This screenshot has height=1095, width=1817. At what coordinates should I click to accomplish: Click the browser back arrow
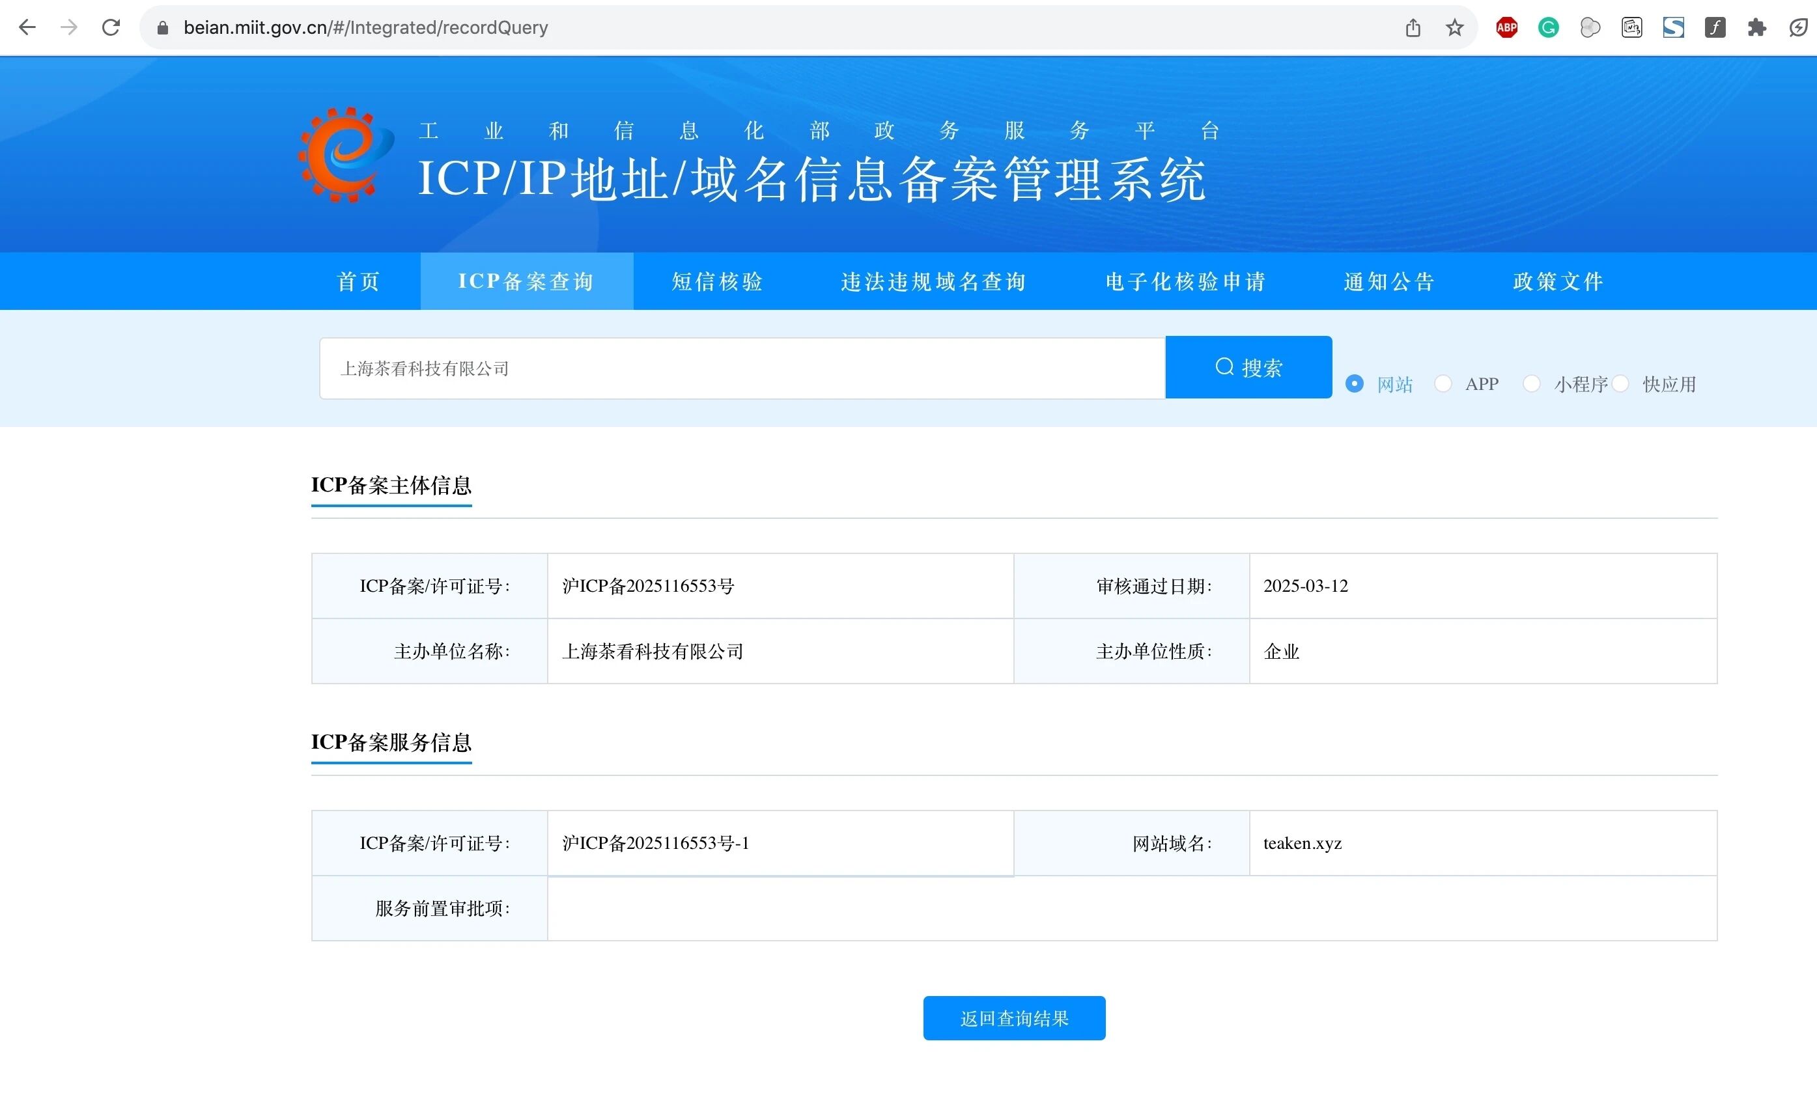click(x=27, y=27)
